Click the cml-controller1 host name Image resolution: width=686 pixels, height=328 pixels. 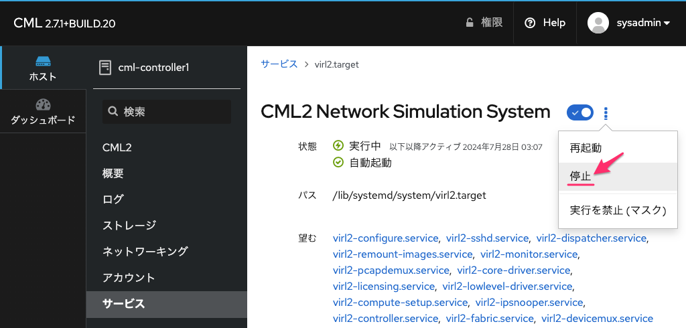(x=154, y=68)
